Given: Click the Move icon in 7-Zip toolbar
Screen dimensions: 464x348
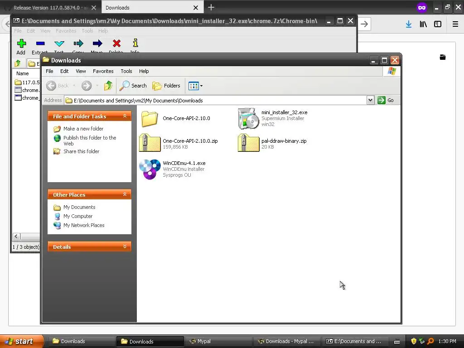Looking at the screenshot, I should click(x=97, y=43).
